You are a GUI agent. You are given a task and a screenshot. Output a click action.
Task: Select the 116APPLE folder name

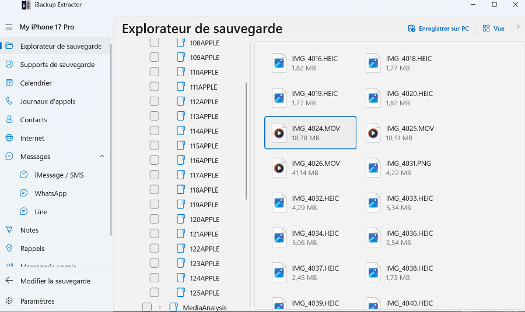[x=204, y=160]
